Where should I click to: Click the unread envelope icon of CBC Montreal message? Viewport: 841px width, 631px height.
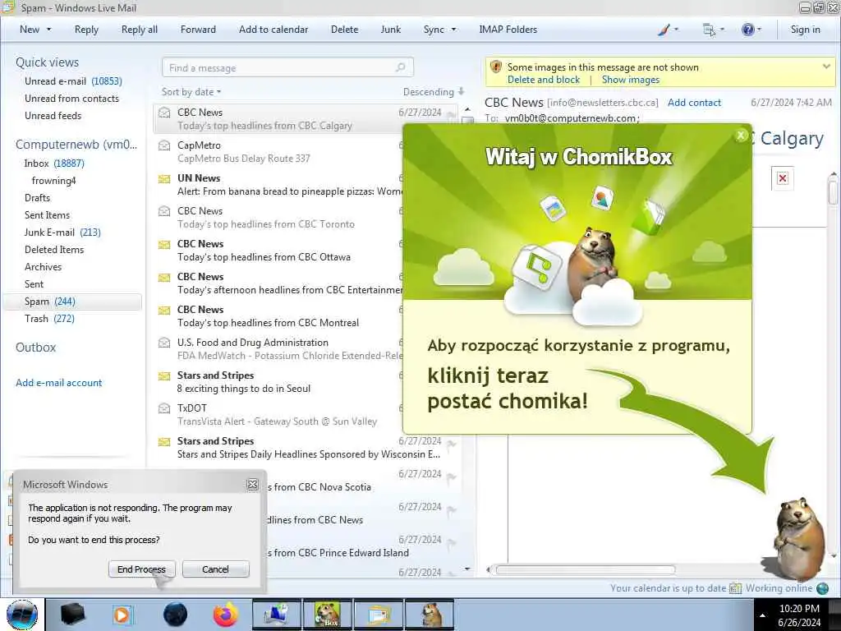pyautogui.click(x=164, y=310)
